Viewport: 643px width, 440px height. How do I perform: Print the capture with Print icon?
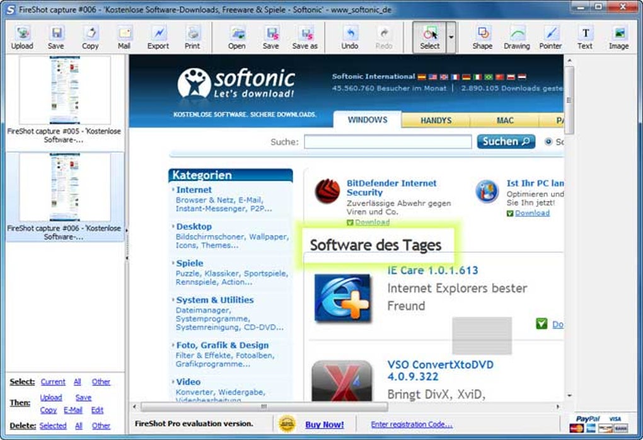pyautogui.click(x=192, y=38)
